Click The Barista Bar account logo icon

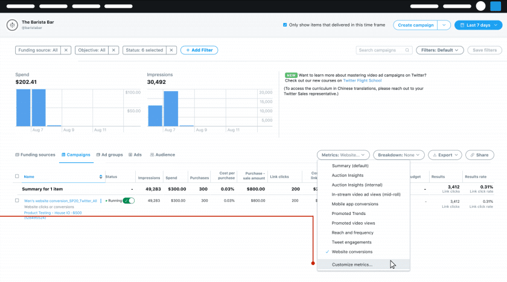point(13,25)
